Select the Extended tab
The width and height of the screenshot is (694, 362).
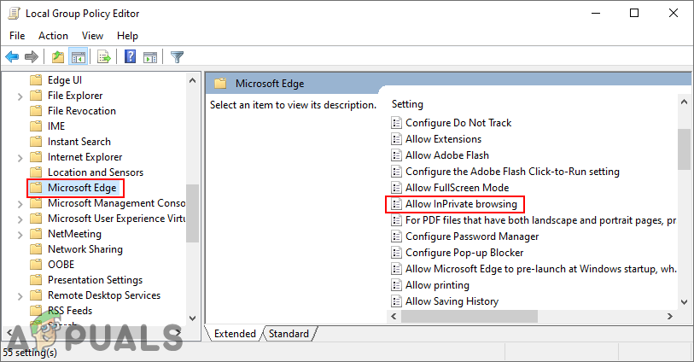click(x=235, y=334)
